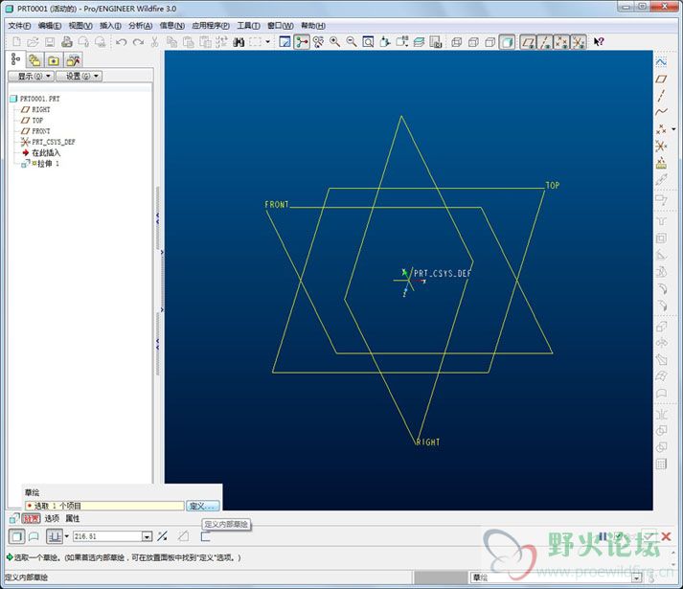Open the 分析(A) menu

click(x=140, y=26)
